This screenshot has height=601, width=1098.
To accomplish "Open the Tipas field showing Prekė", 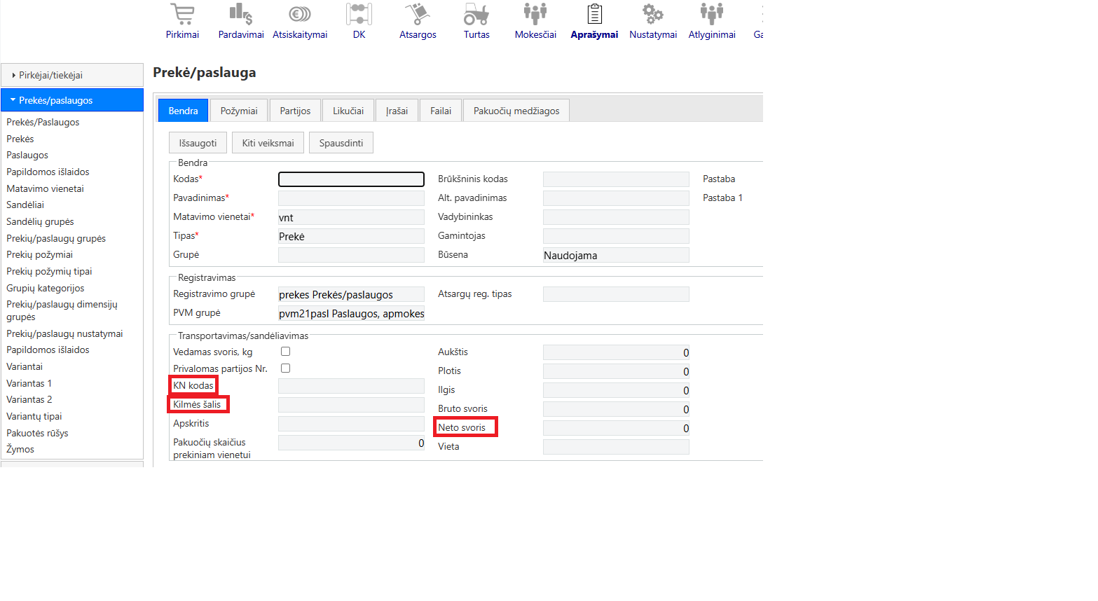I will (351, 236).
